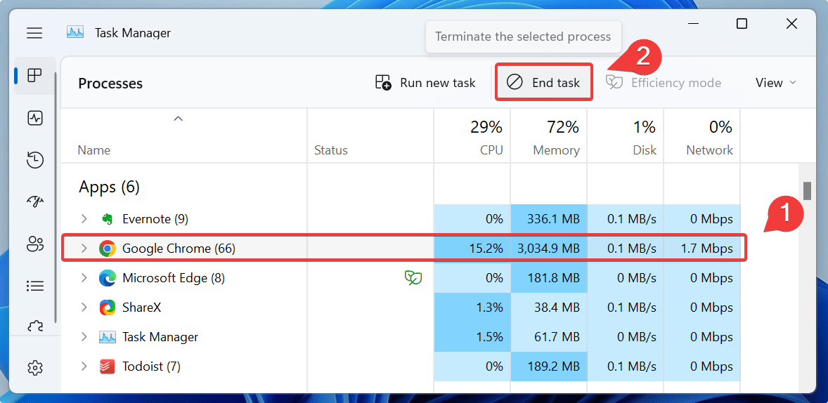Click the 1.7 Mbps network value
Image resolution: width=828 pixels, height=403 pixels.
pyautogui.click(x=709, y=249)
